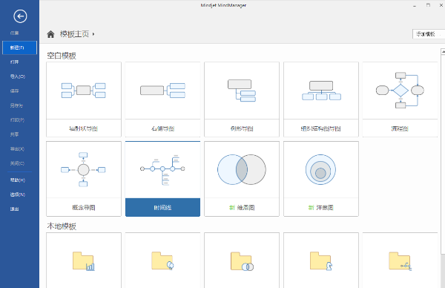Image resolution: width=445 pixels, height=288 pixels.
Task: Click 保存 in the sidebar
Action: pos(15,91)
